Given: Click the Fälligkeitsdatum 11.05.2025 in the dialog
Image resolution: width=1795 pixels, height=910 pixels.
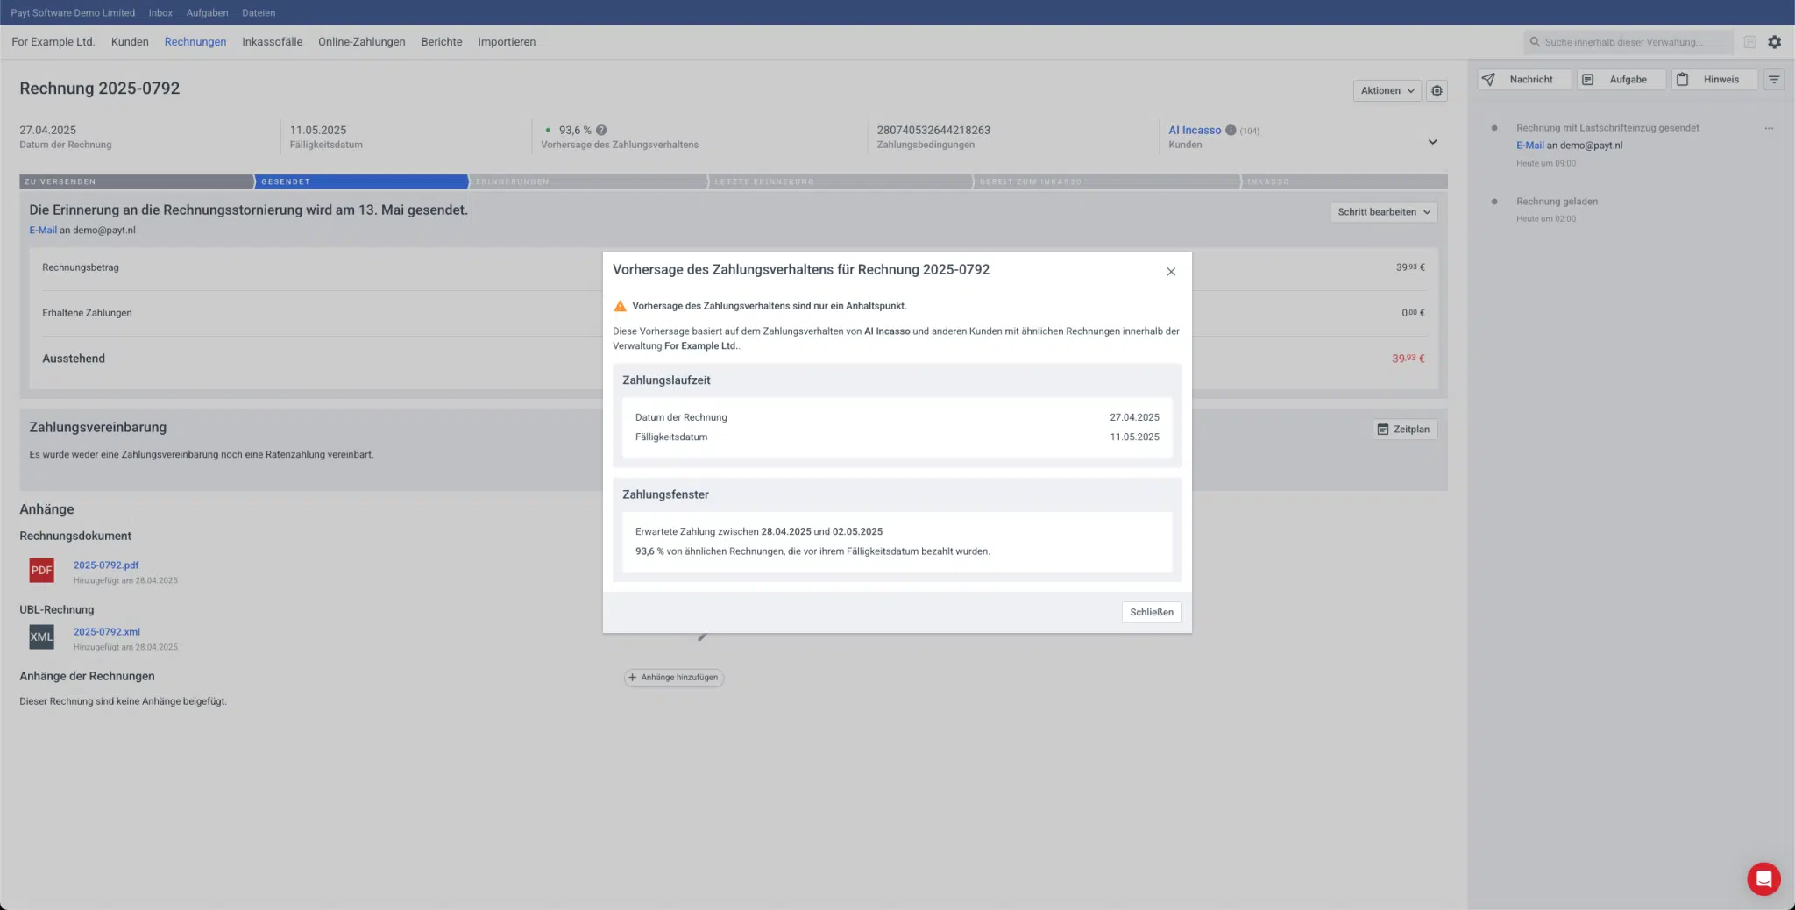Looking at the screenshot, I should (x=1134, y=437).
